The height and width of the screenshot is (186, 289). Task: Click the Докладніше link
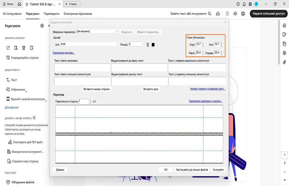click(x=12, y=107)
